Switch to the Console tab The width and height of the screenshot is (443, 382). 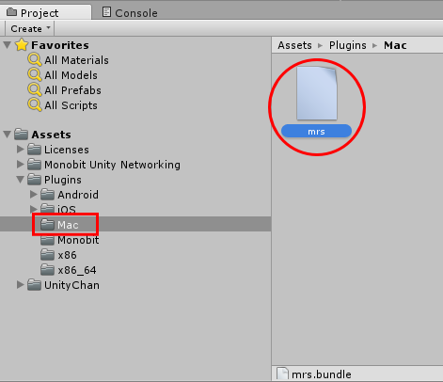(x=130, y=13)
